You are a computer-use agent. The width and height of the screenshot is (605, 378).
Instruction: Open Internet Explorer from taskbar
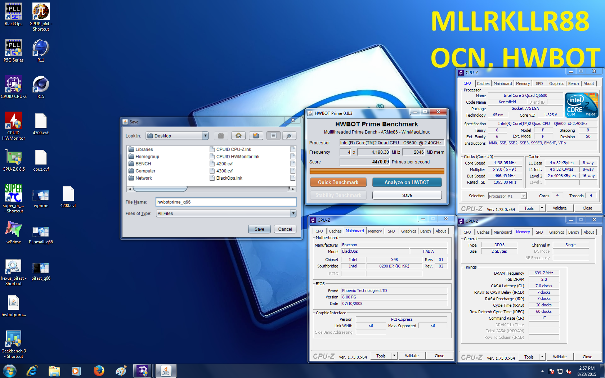click(32, 371)
